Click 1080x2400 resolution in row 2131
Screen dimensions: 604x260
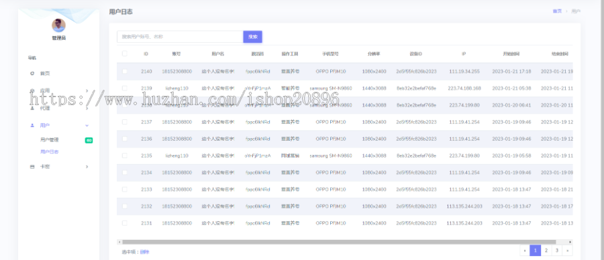(374, 223)
